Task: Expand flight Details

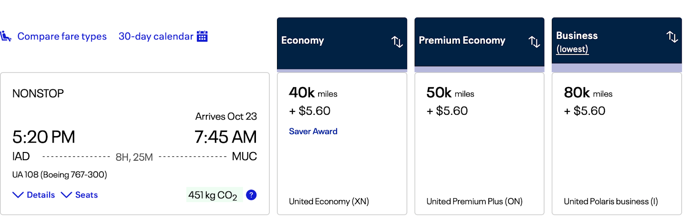Action: tap(41, 195)
